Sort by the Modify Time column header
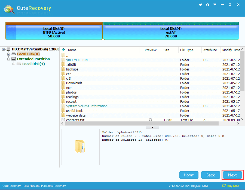The height and width of the screenshot is (190, 245). [231, 50]
